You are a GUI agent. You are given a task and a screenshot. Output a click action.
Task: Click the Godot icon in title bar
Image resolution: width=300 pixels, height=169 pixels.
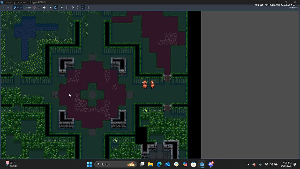click(2, 2)
